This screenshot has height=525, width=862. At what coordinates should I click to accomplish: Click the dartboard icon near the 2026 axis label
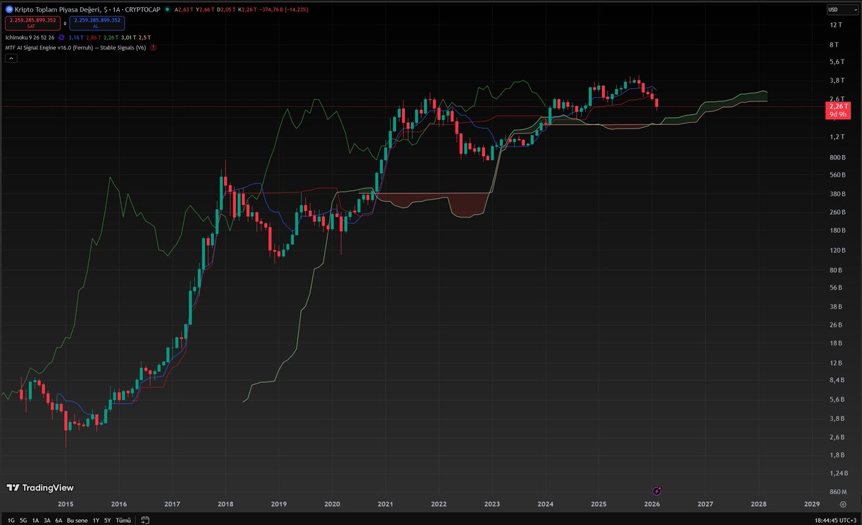click(656, 490)
